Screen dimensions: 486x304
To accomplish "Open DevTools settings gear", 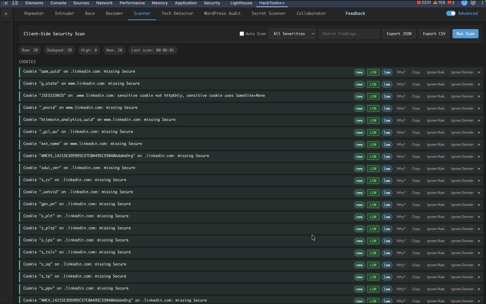I will coord(473,3).
